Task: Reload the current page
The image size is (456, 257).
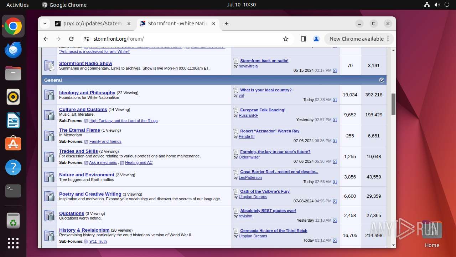Action: (x=71, y=39)
